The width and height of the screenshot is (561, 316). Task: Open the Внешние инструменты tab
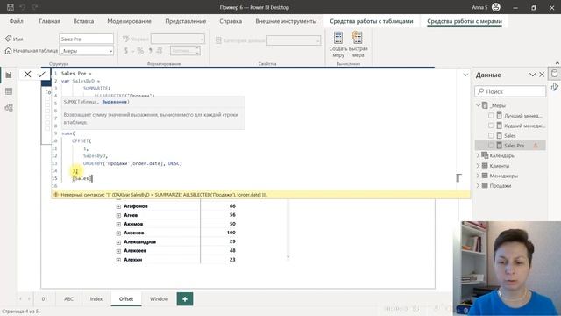point(286,21)
